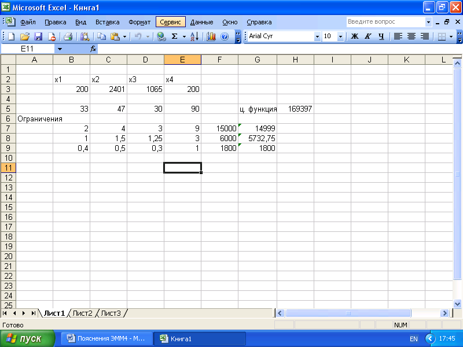Image resolution: width=463 pixels, height=347 pixels.
Task: Open the Name Box dropdown arrow
Action: coord(60,49)
